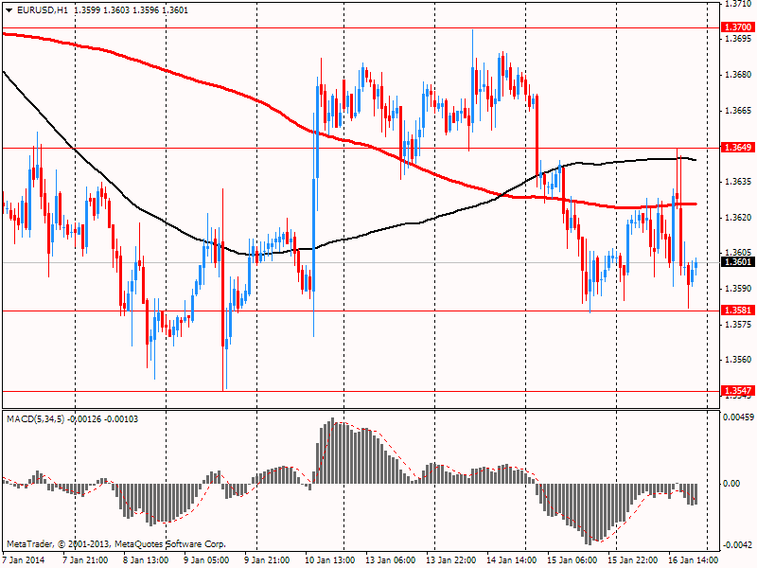Click the red 1.3649 price level label

point(737,148)
